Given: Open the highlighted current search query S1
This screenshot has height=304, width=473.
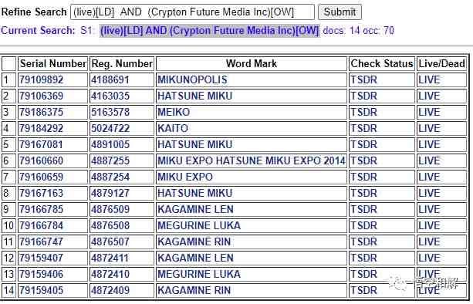Looking at the screenshot, I should pos(209,30).
